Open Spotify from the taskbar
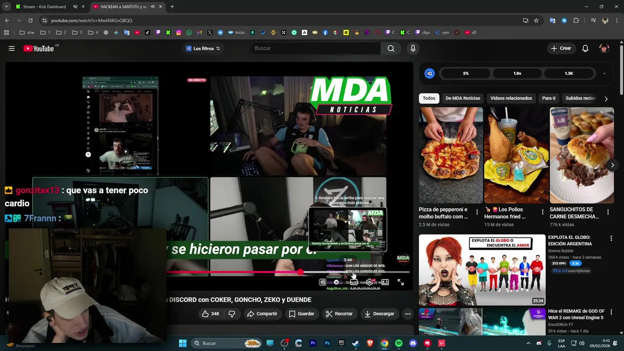624x351 pixels. point(399,343)
